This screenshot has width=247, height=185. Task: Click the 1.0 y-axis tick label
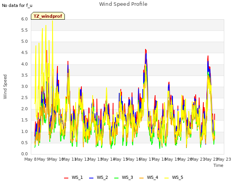pyautogui.click(x=24, y=131)
